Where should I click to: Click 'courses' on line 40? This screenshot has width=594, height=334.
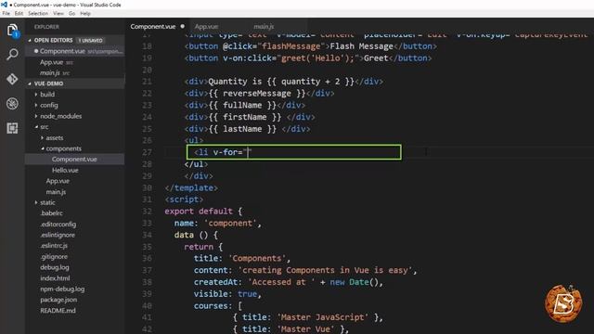[x=211, y=305]
